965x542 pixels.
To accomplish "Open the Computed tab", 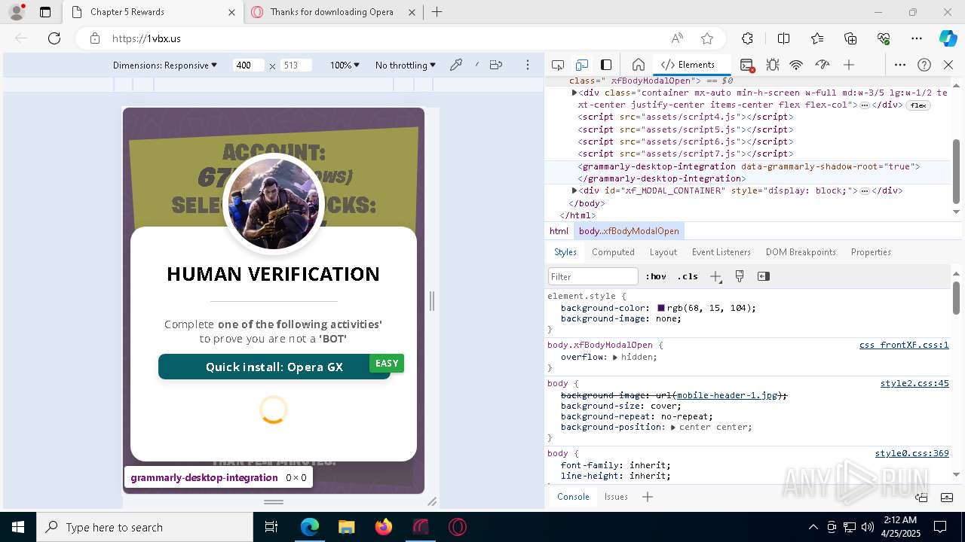I will [613, 252].
